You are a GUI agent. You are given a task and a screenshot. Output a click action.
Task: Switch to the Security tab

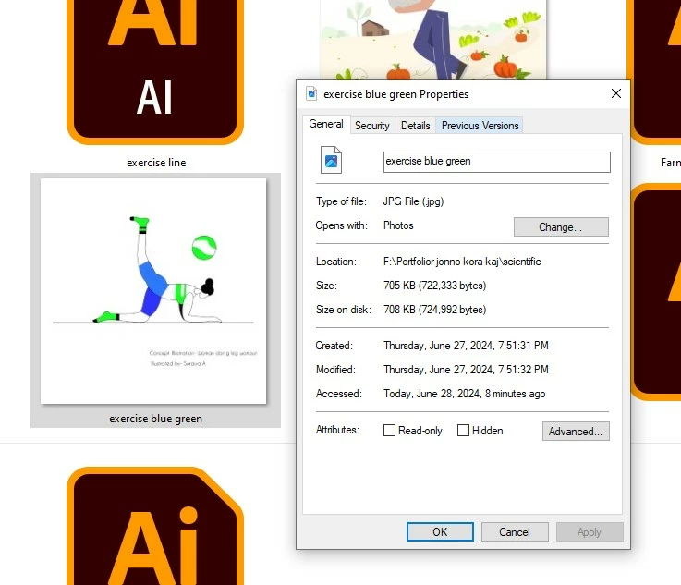(372, 126)
